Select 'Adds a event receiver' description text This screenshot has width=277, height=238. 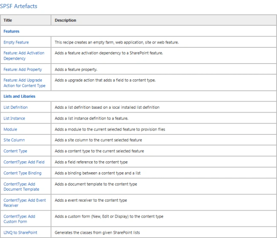(91, 200)
